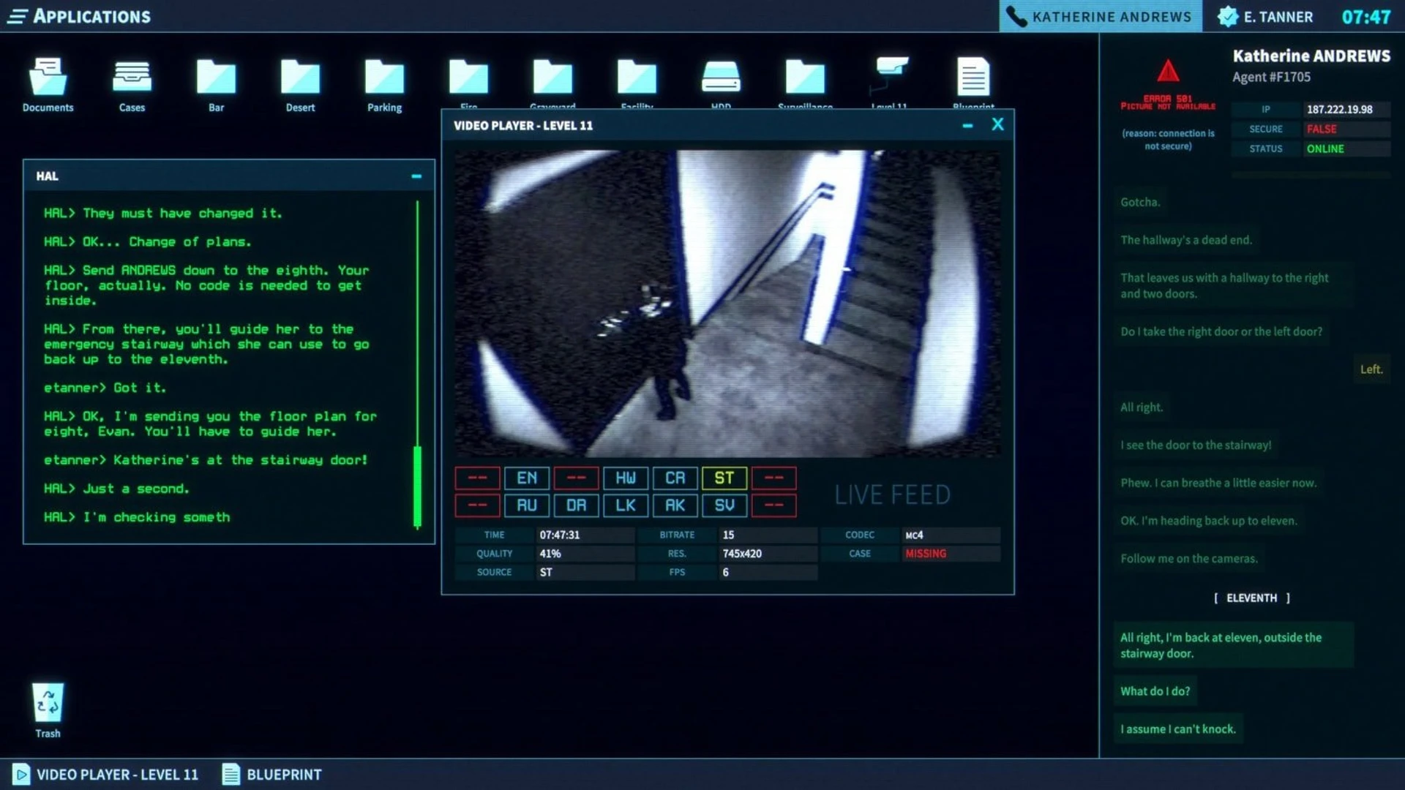The image size is (1405, 790).
Task: Open the Bar folder
Action: point(216,77)
